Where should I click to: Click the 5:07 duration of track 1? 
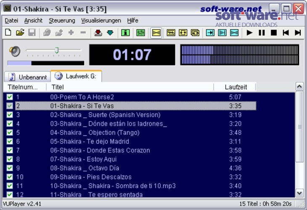click(x=235, y=97)
